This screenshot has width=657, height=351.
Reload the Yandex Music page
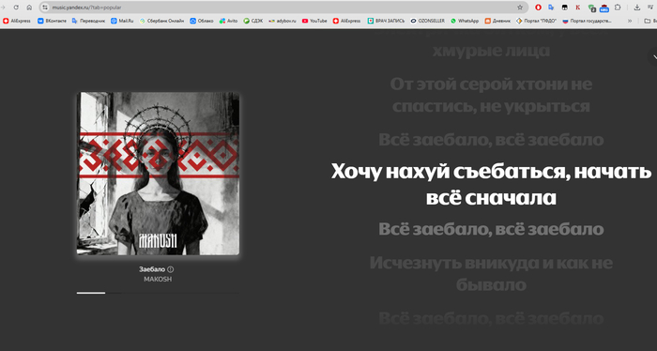coord(16,8)
